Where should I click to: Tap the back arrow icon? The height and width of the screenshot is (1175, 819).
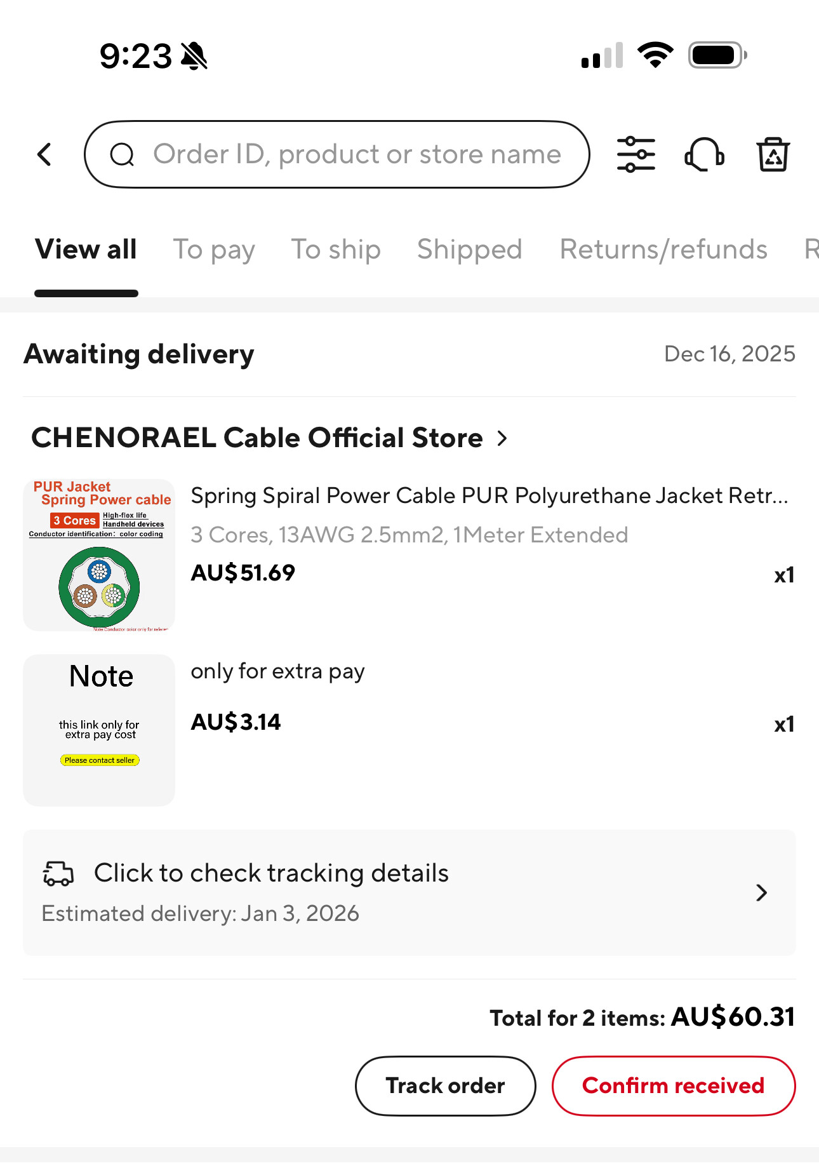coord(44,154)
